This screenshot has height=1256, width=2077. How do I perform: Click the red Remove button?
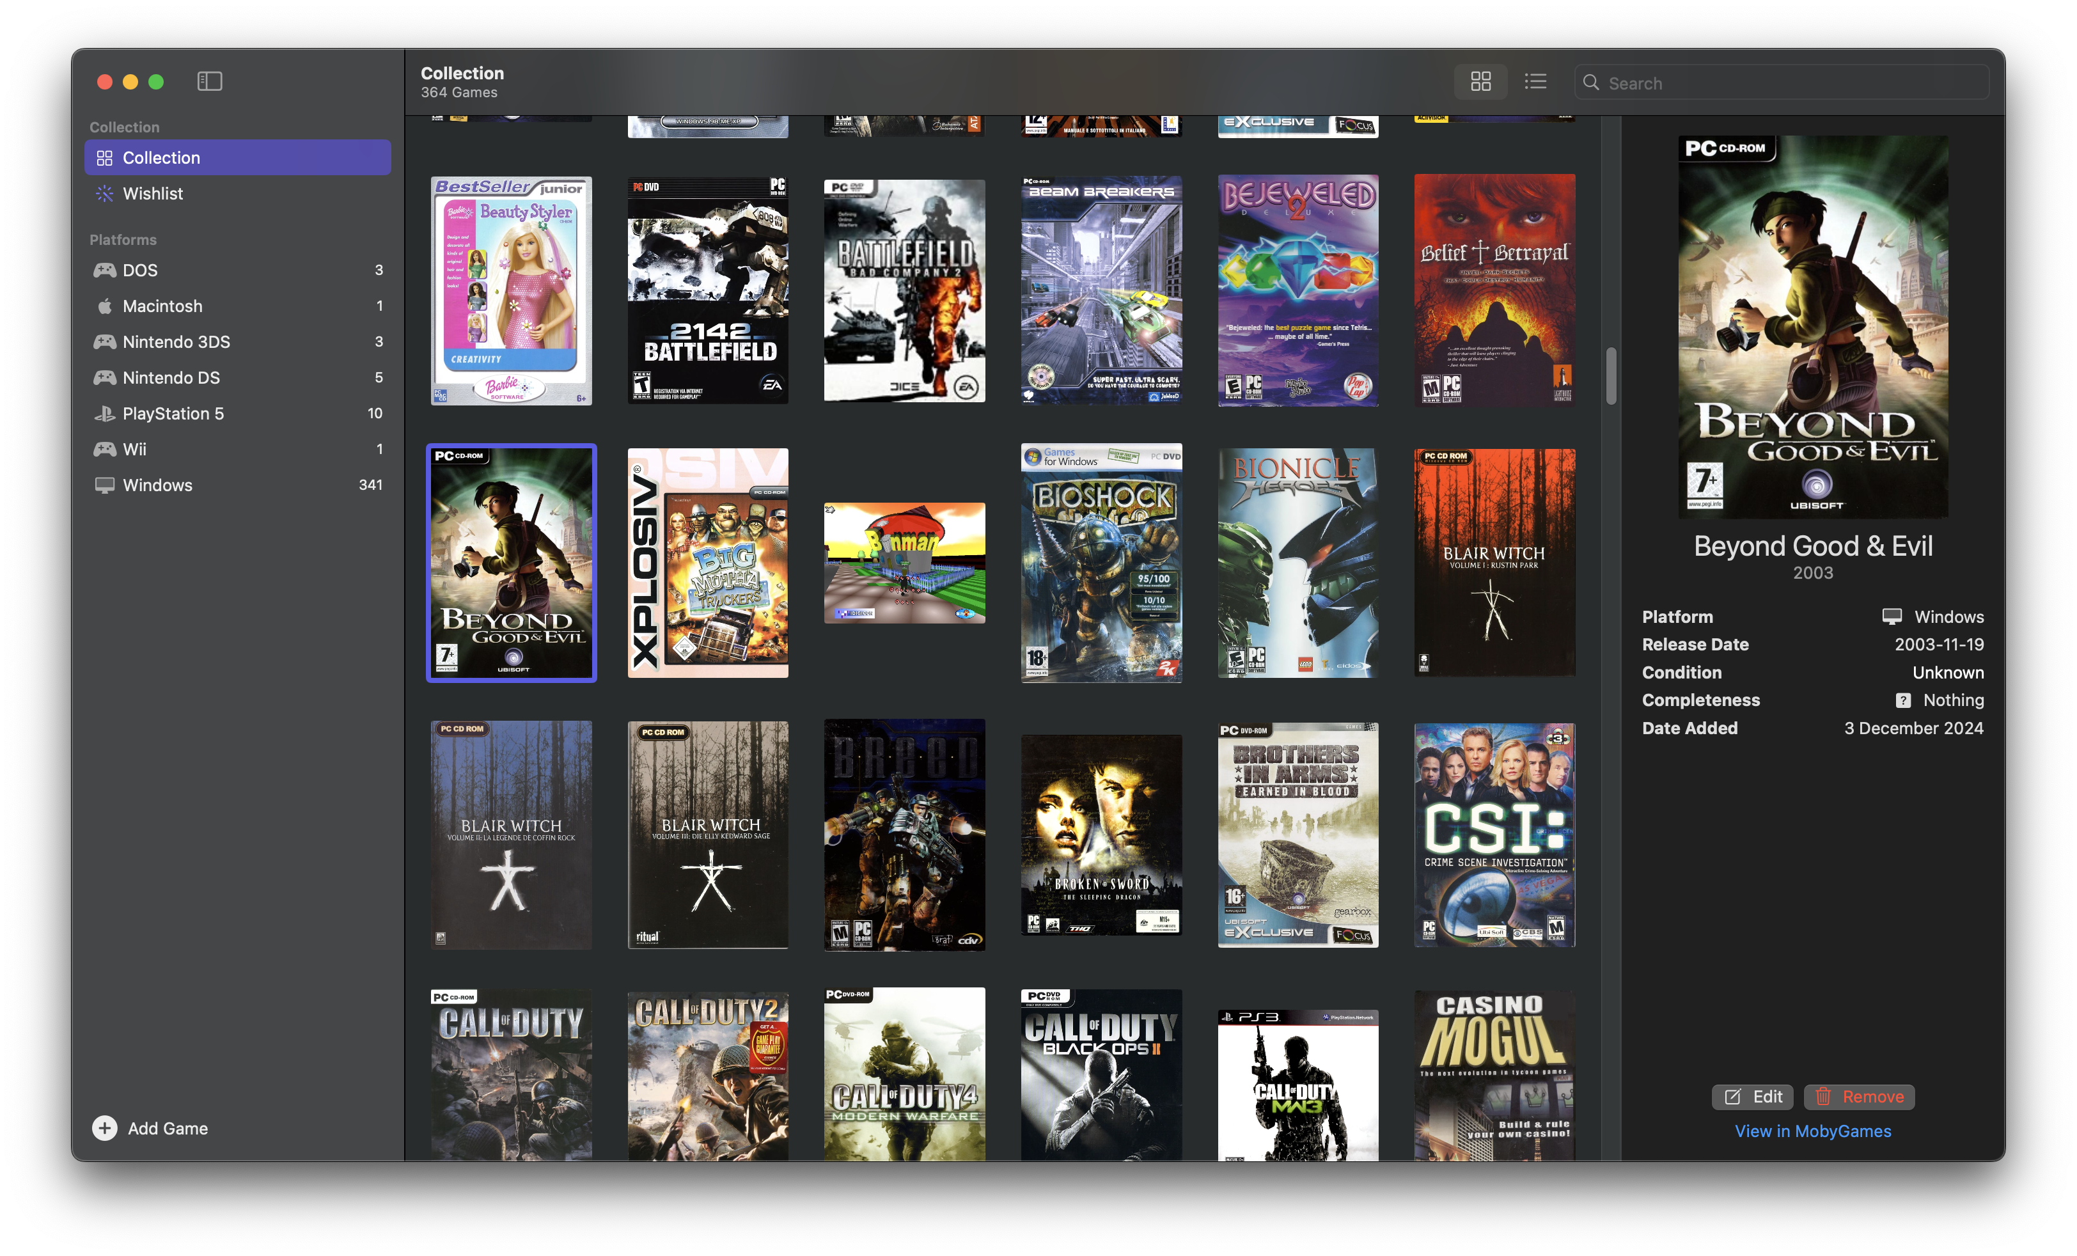pyautogui.click(x=1859, y=1097)
